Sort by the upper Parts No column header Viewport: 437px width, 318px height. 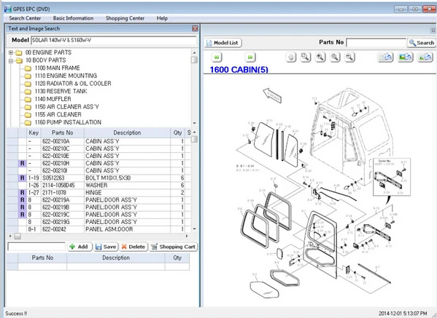tap(63, 133)
